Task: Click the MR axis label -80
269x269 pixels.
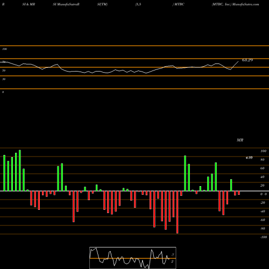Action: [x=263, y=229]
